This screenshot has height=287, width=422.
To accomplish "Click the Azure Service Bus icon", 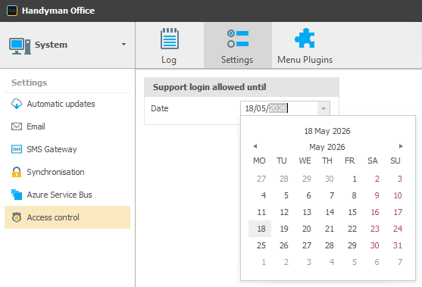I will [17, 195].
